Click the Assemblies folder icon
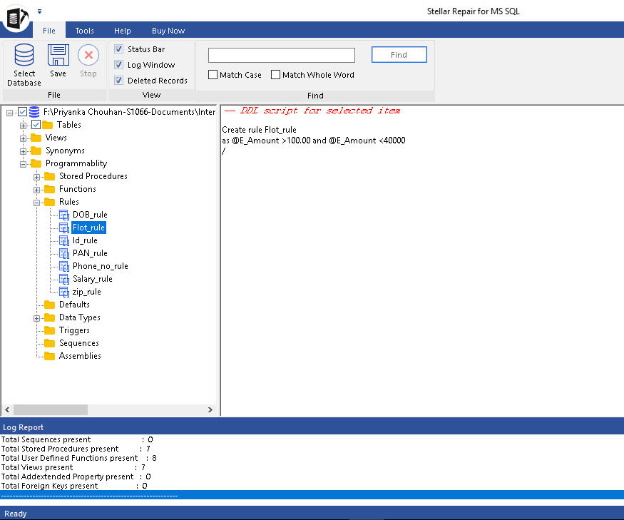 tap(49, 356)
